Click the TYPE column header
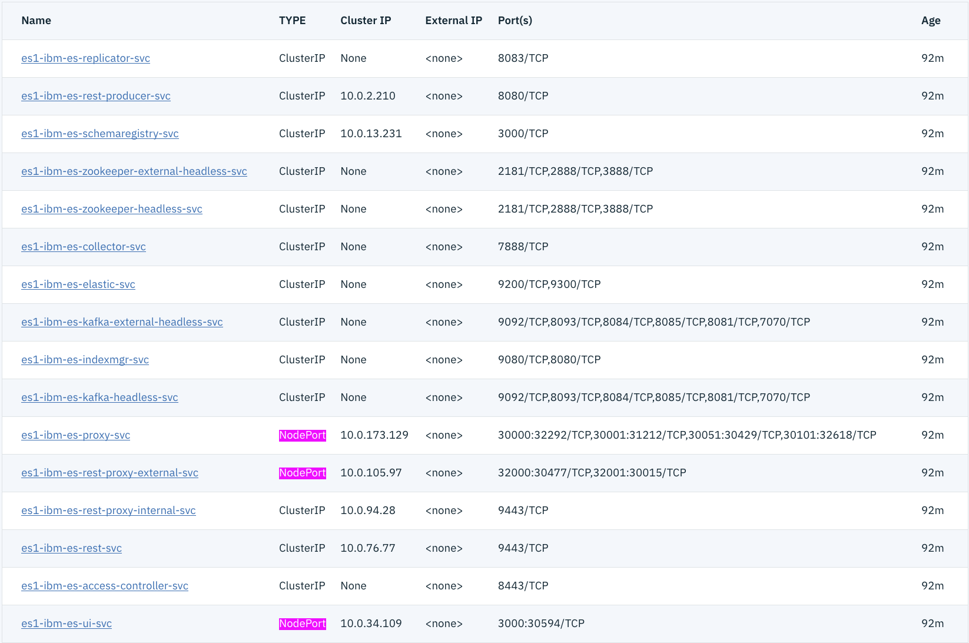The width and height of the screenshot is (969, 643). (292, 21)
